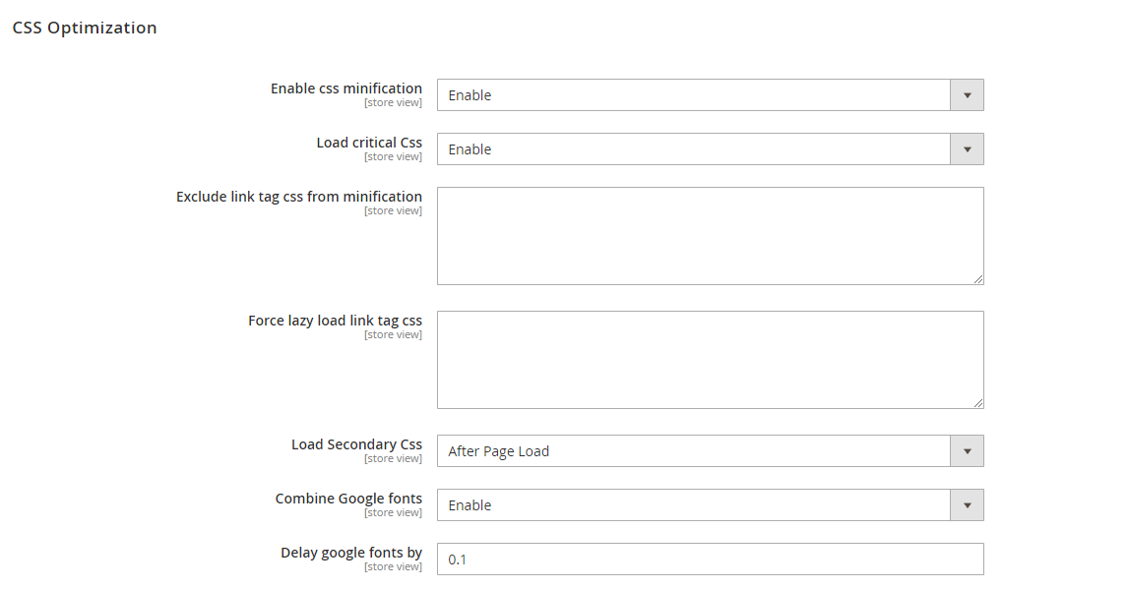Image resolution: width=1128 pixels, height=589 pixels.
Task: Click the Enable css minification dropdown arrow
Action: (967, 95)
